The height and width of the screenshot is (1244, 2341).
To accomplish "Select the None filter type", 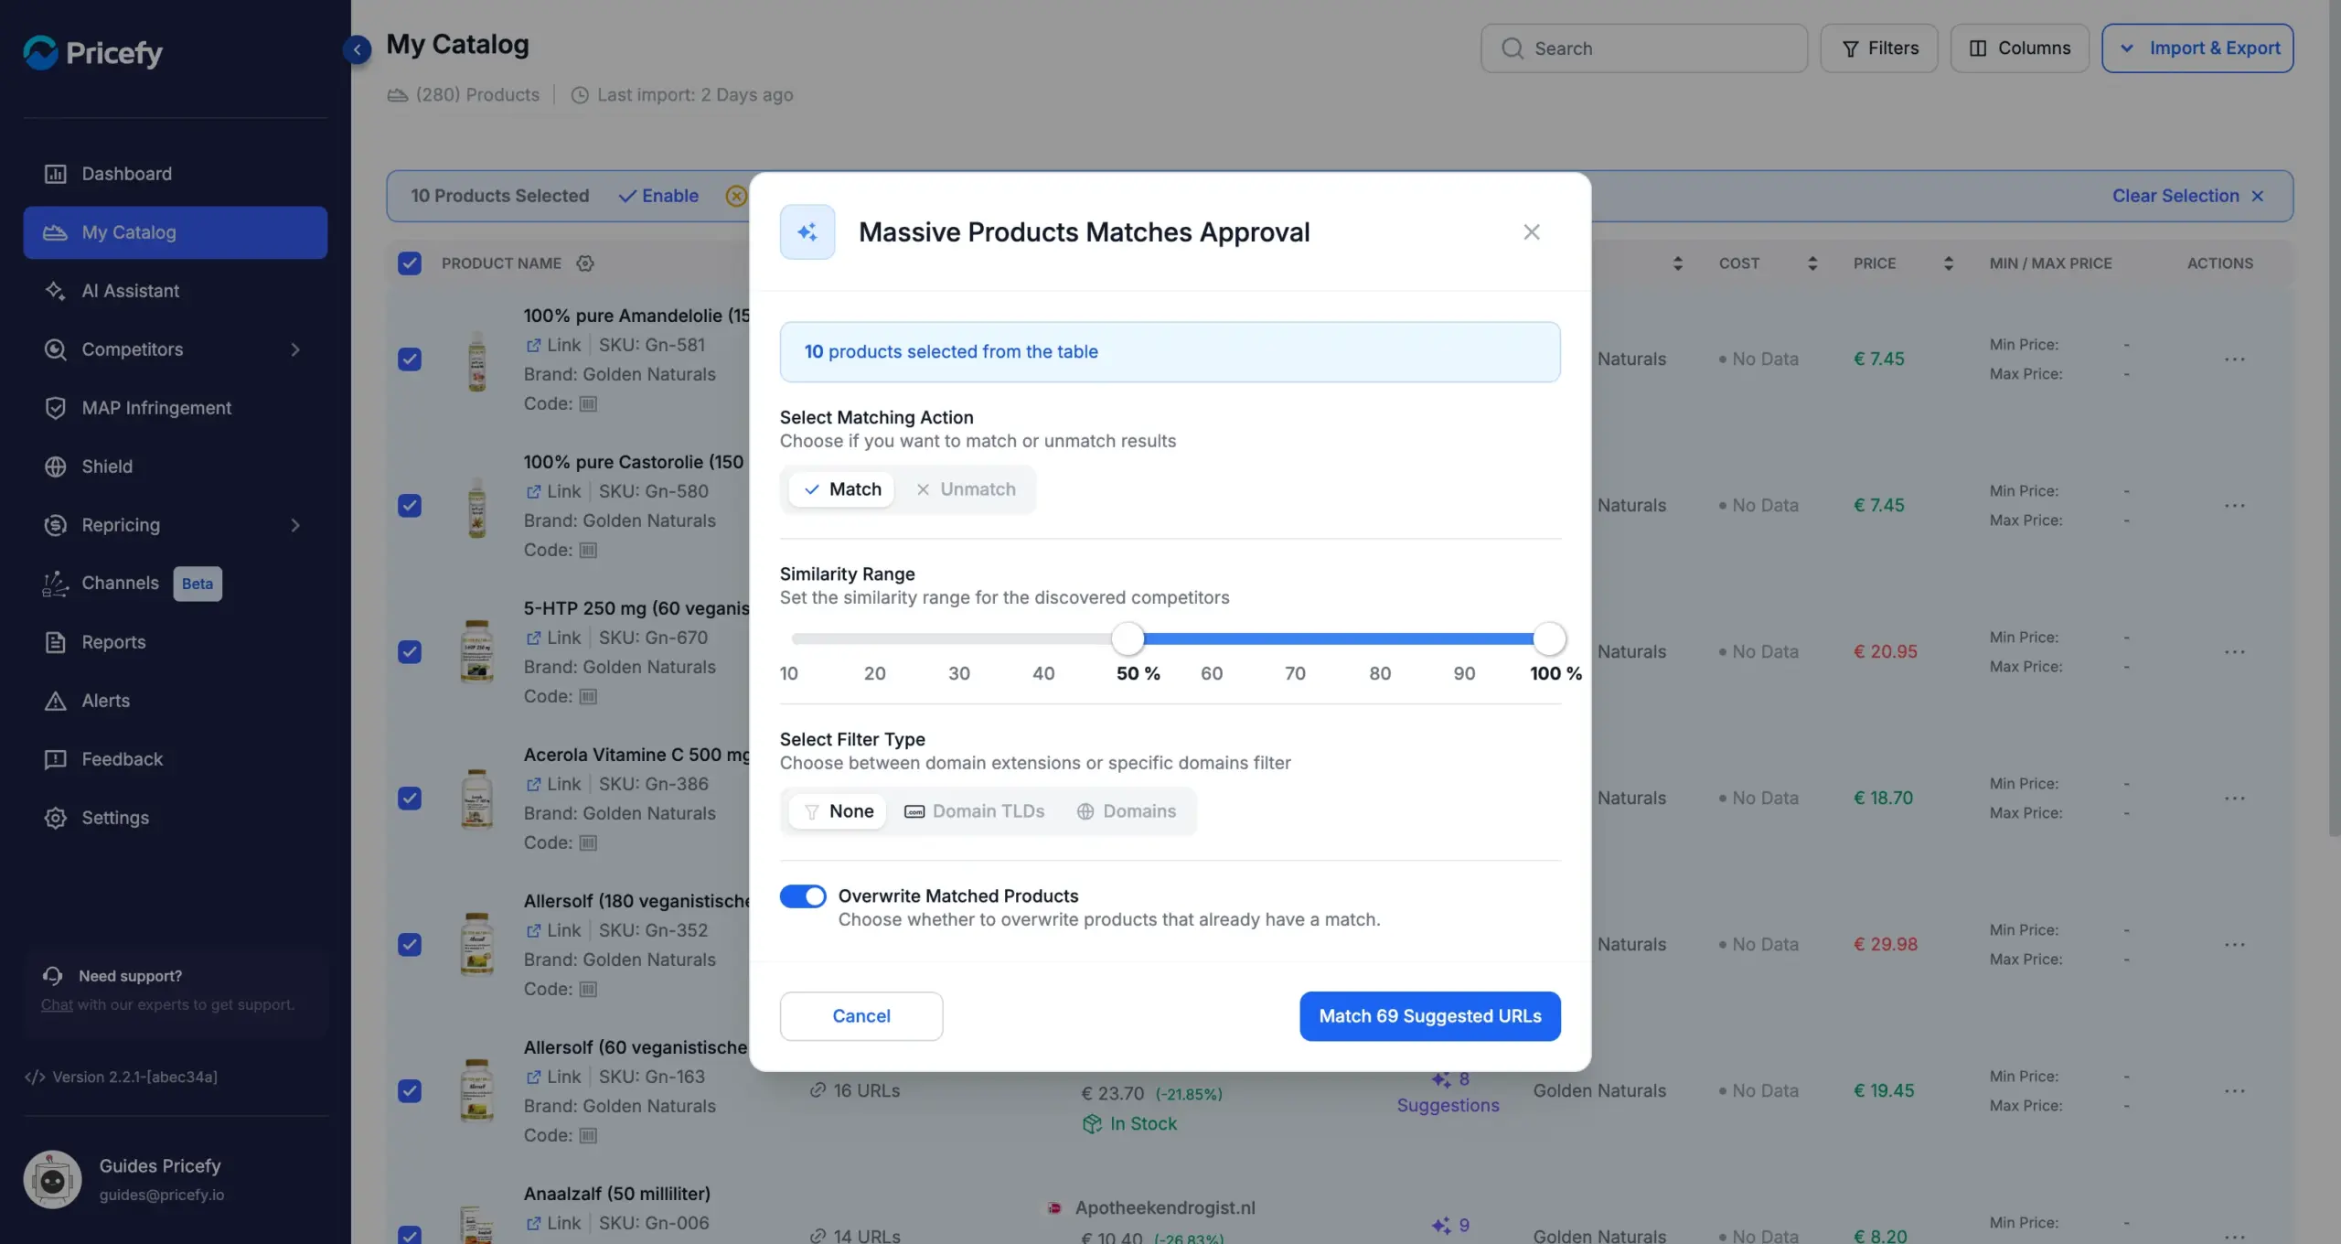I will click(838, 811).
